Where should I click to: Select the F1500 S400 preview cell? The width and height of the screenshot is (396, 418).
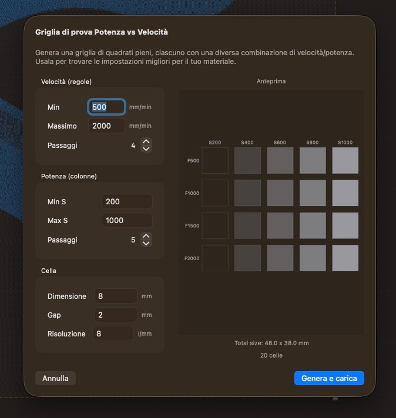247,225
